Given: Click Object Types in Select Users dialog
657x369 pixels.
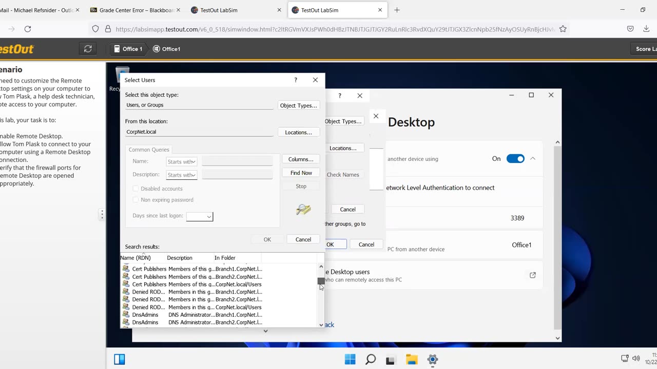Looking at the screenshot, I should [x=298, y=106].
